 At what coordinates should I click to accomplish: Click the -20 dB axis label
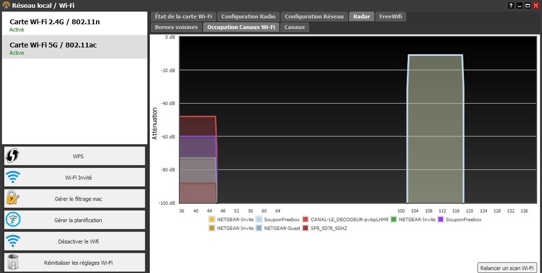(168, 70)
